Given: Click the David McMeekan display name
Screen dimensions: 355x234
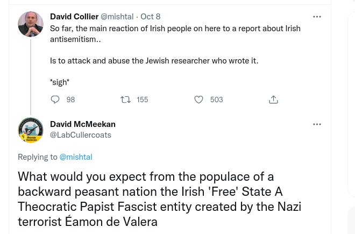Looking at the screenshot, I should pos(82,124).
